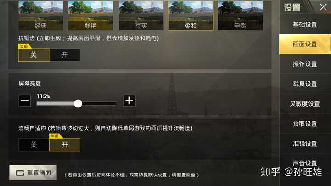The height and width of the screenshot is (186, 331).
Task: Close the 设置 panel with X icon
Action: pos(323,7)
